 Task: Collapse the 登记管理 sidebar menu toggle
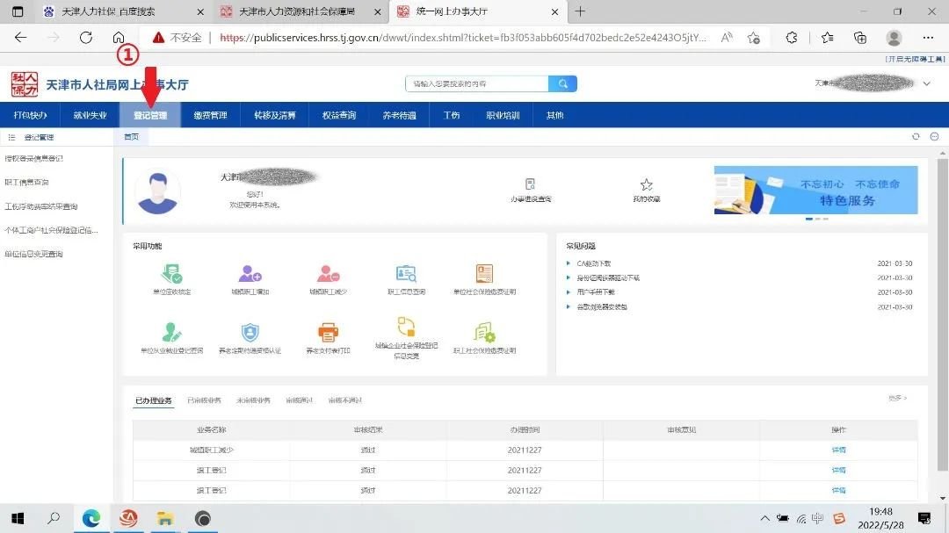[x=11, y=138]
